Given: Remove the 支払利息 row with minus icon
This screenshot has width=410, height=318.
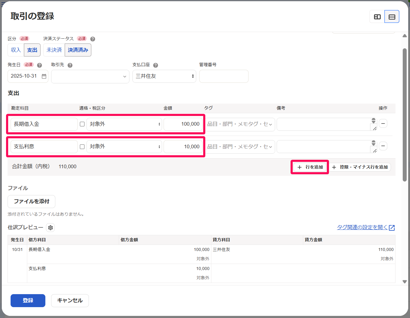Looking at the screenshot, I should tap(383, 146).
